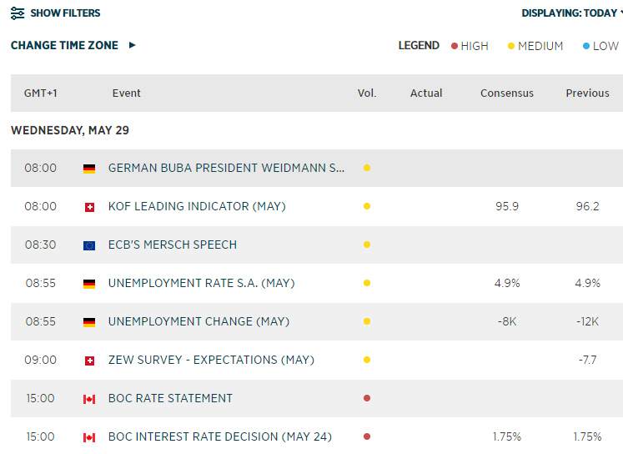
Task: Toggle the LOW volatility legend filter
Action: pos(600,46)
